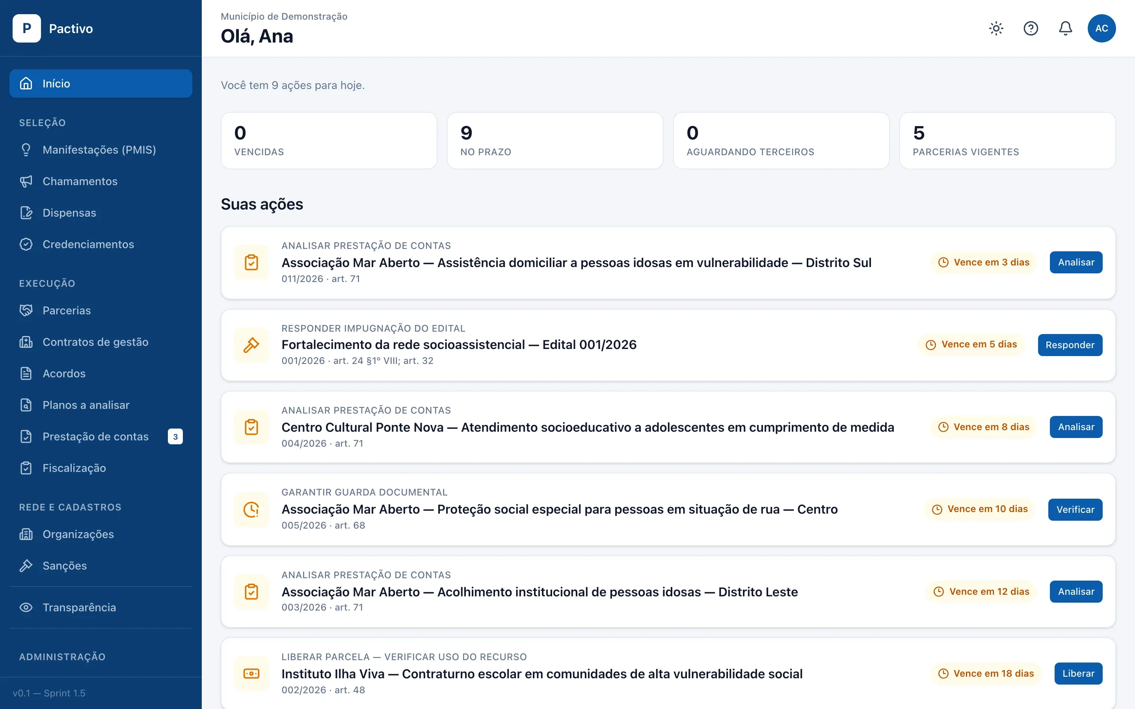
Task: Click the clipboard icon of action 011/2026
Action: coord(251,263)
